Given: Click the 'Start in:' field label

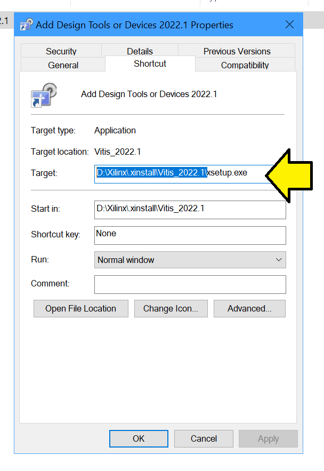Looking at the screenshot, I should coord(45,209).
